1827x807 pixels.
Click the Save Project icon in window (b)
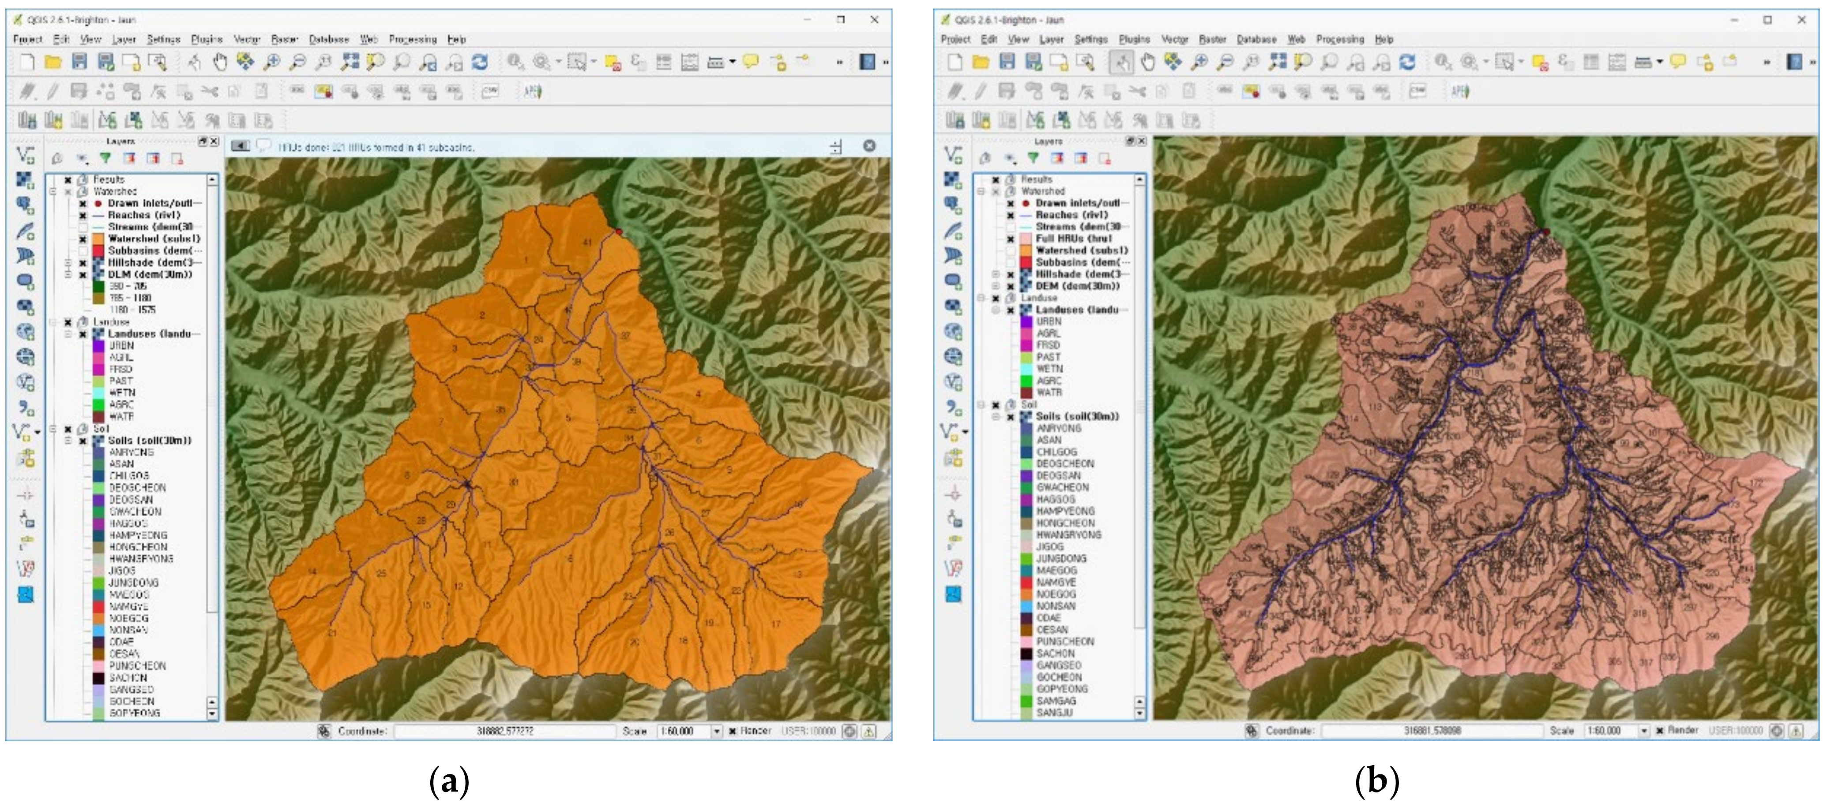[1007, 62]
